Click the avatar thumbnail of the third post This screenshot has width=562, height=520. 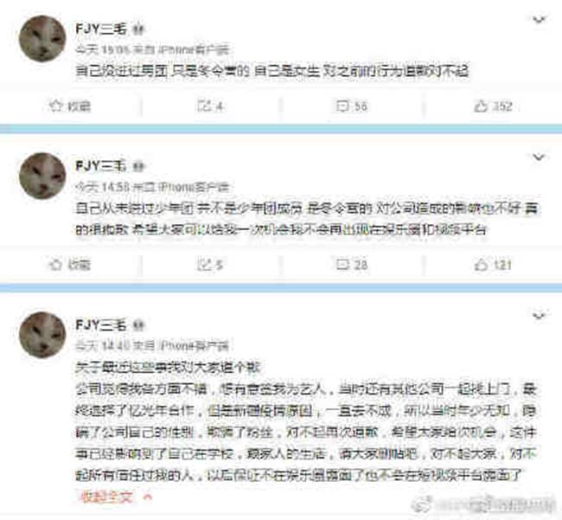click(42, 335)
